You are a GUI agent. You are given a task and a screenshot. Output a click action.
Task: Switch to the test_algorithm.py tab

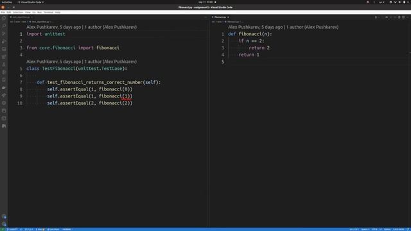point(21,17)
